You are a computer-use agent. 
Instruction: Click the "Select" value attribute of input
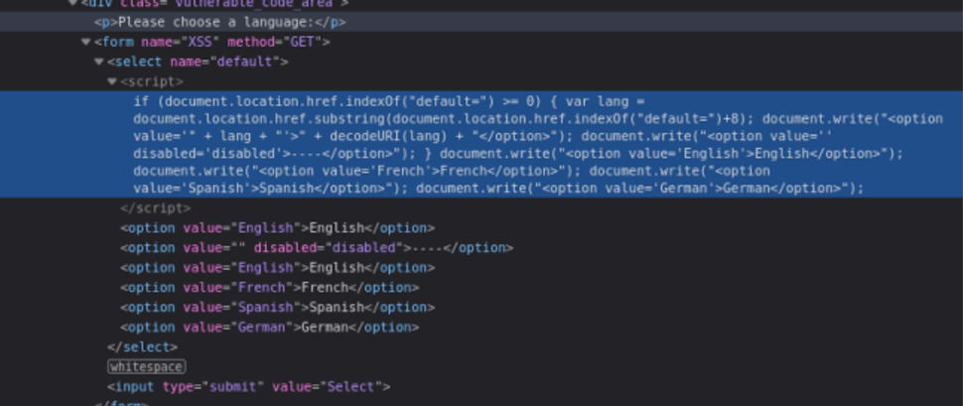click(x=350, y=386)
